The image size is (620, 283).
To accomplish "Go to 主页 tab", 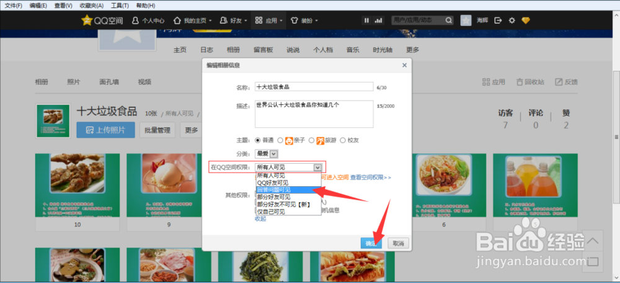I will pyautogui.click(x=180, y=50).
